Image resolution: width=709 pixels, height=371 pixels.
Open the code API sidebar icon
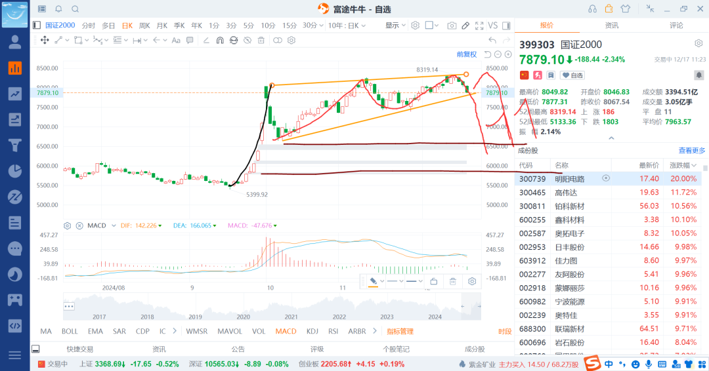coord(15,326)
